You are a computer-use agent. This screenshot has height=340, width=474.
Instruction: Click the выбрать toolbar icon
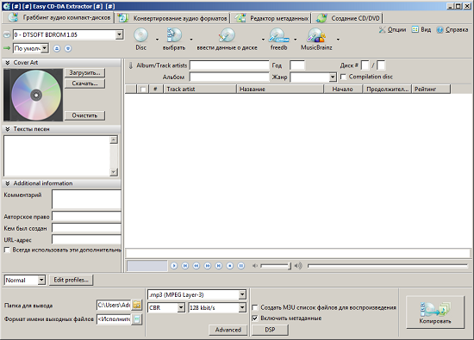174,35
